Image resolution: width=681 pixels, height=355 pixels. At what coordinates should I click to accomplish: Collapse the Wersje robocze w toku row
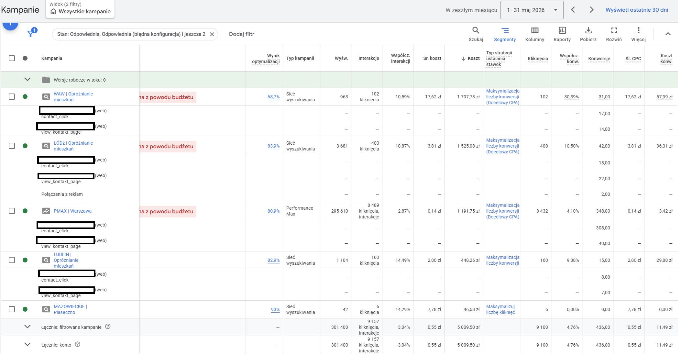[x=27, y=80]
